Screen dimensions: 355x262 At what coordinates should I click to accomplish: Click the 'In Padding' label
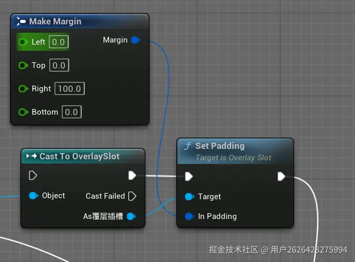click(x=217, y=216)
